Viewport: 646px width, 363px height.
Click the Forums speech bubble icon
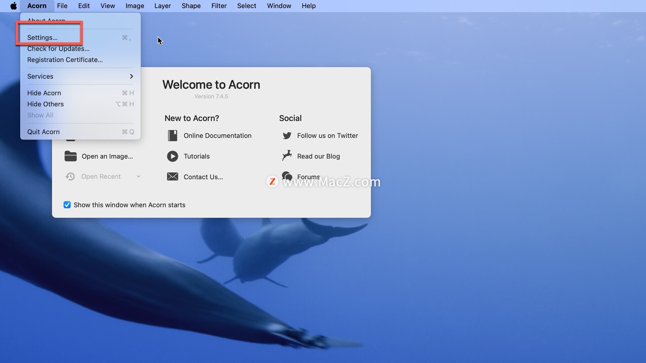pos(287,176)
